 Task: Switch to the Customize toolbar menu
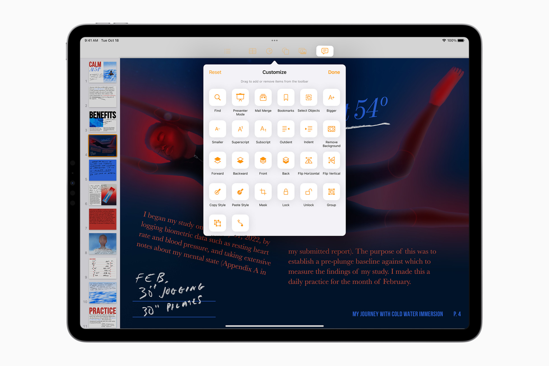point(274,72)
